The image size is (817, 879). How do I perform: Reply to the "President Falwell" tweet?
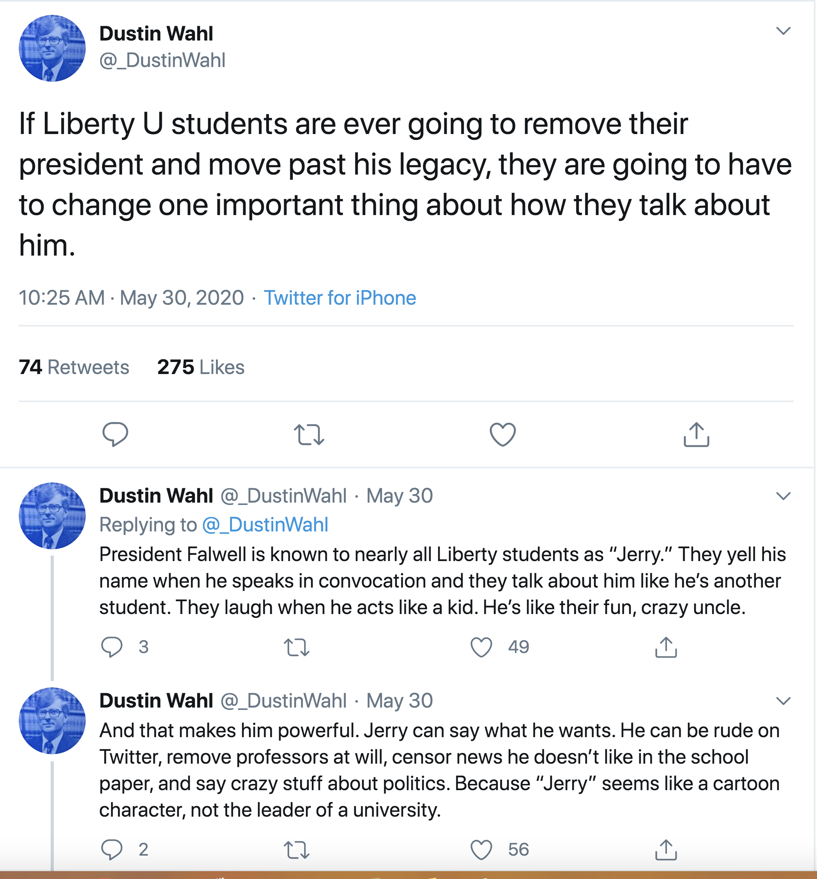(x=112, y=647)
